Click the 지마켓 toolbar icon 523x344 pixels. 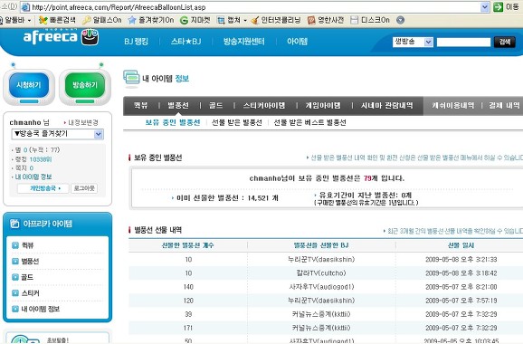184,20
